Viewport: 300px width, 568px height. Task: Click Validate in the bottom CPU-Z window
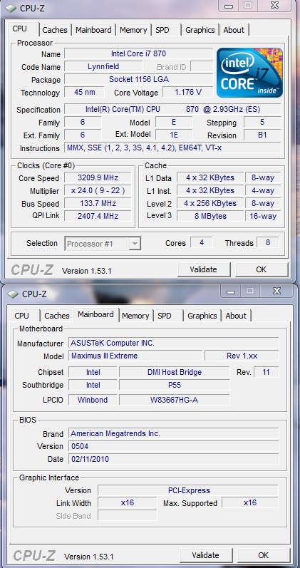[206, 555]
